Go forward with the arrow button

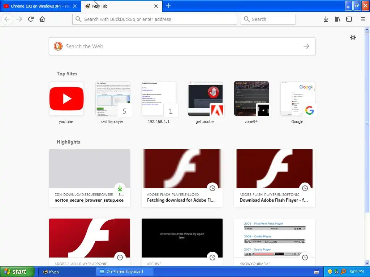19,19
